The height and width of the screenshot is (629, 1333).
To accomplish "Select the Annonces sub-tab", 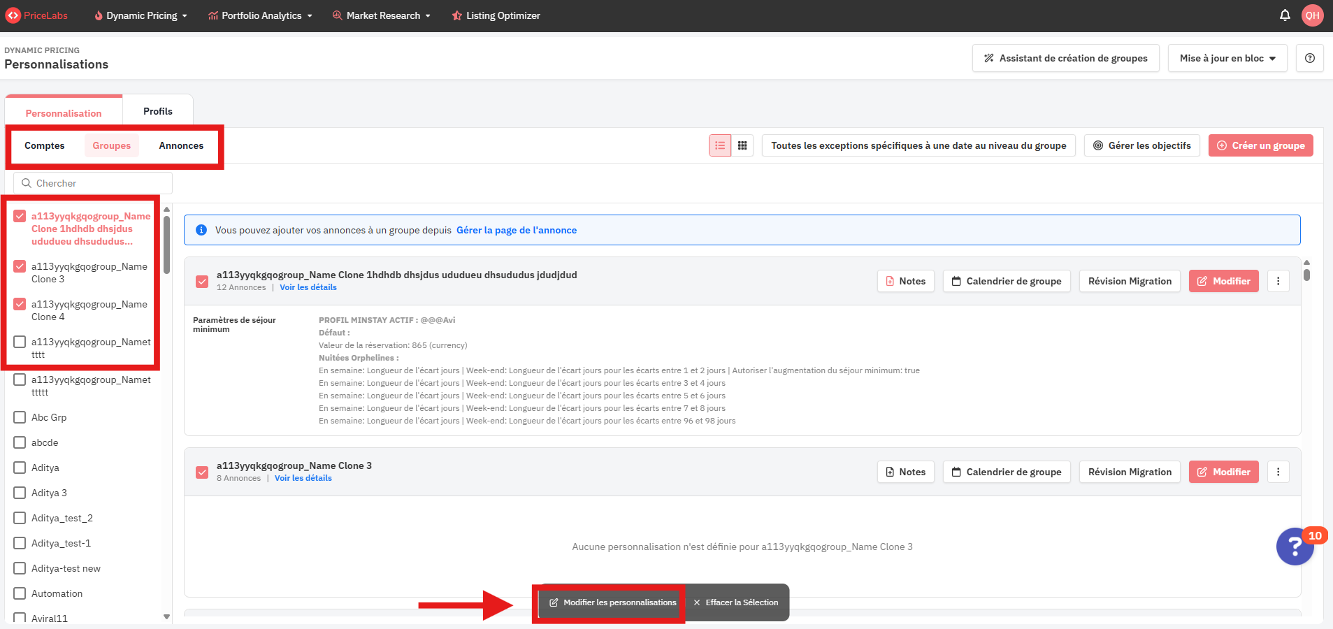I will [x=181, y=145].
